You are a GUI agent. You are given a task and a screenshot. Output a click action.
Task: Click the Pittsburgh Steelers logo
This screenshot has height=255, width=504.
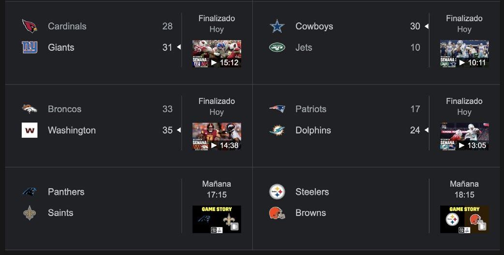[277, 192]
